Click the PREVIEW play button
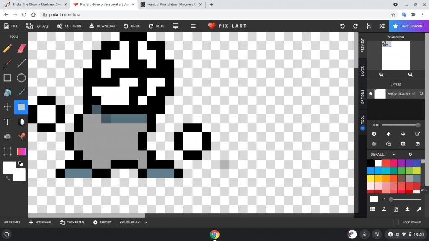This screenshot has width=429, height=241. pyautogui.click(x=102, y=223)
